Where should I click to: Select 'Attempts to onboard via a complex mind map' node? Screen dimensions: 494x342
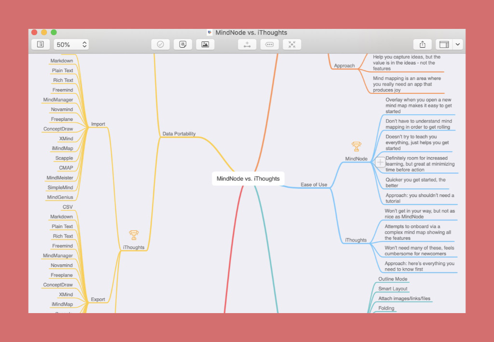[418, 232]
